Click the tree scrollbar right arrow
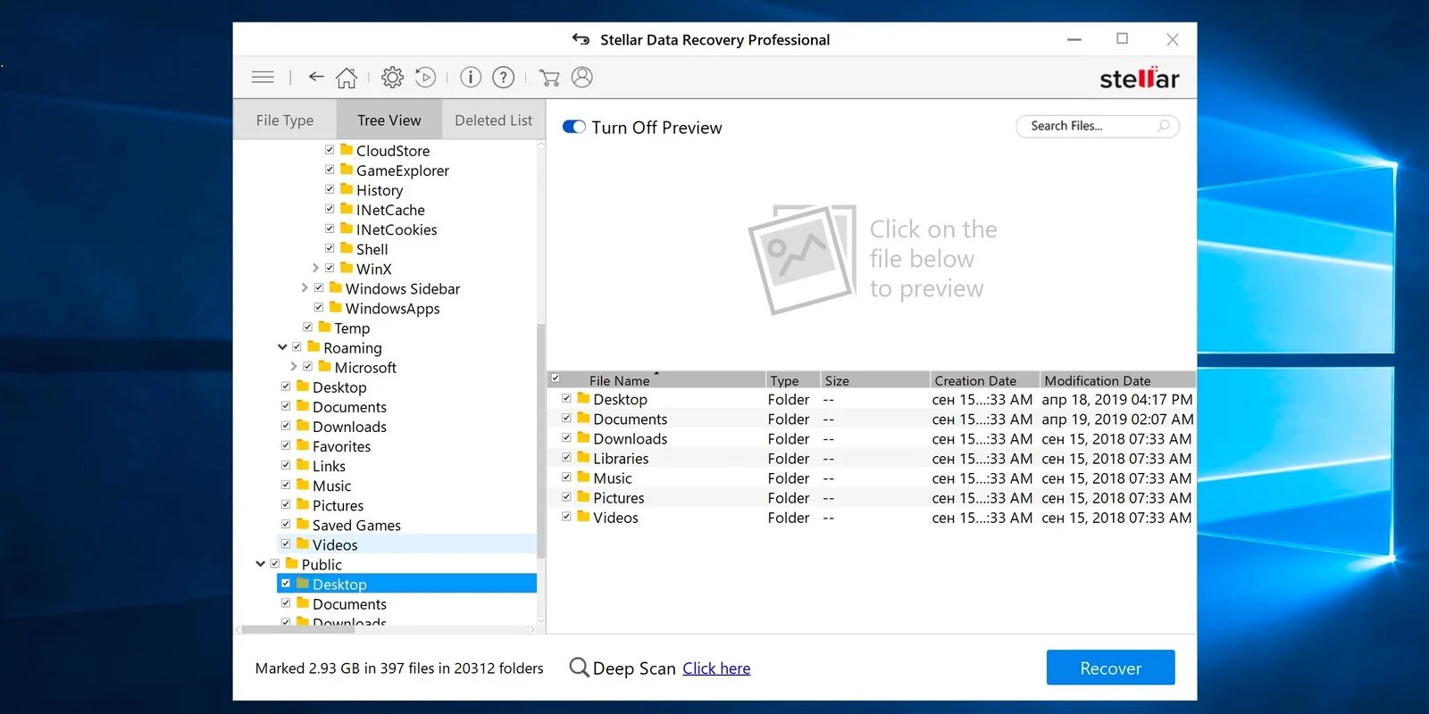 532,629
